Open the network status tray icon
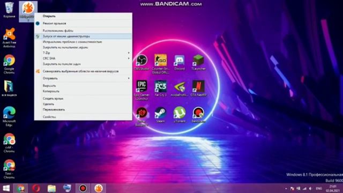This screenshot has height=193, width=343. click(x=304, y=188)
